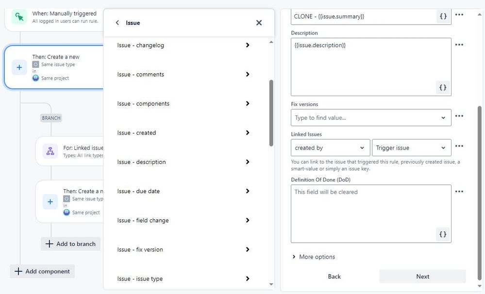The height and width of the screenshot is (294, 485).
Task: Open smart values braces for Description field
Action: [443, 87]
